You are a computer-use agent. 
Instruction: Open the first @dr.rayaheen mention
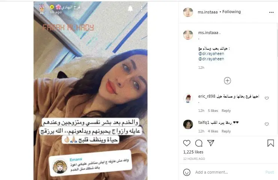coord(211,54)
